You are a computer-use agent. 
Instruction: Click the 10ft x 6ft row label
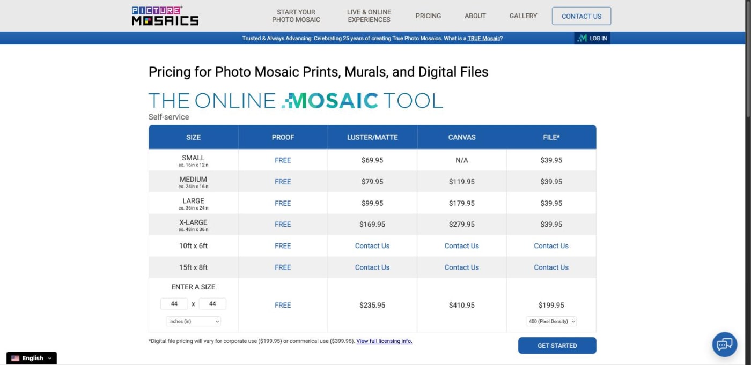tap(194, 246)
